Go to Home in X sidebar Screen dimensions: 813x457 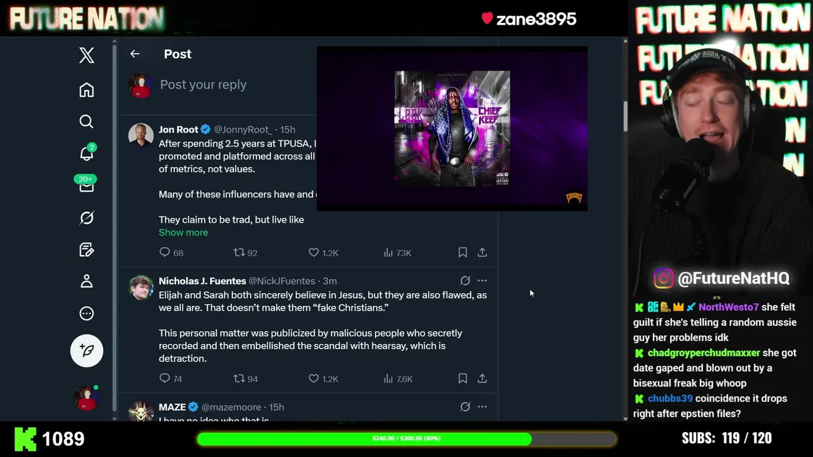tap(87, 89)
